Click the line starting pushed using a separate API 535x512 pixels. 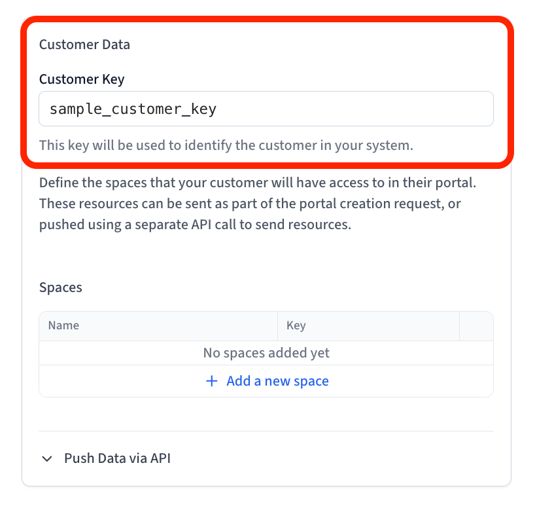coord(195,225)
